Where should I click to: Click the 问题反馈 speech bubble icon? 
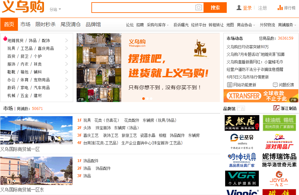[x=275, y=85]
